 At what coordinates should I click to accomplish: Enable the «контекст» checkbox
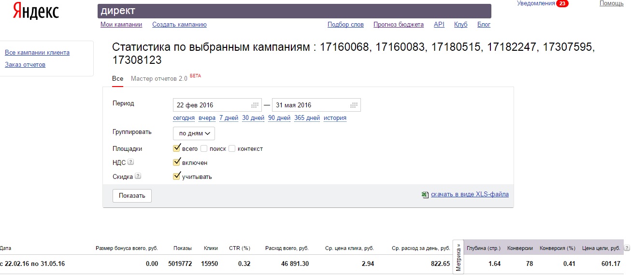232,148
